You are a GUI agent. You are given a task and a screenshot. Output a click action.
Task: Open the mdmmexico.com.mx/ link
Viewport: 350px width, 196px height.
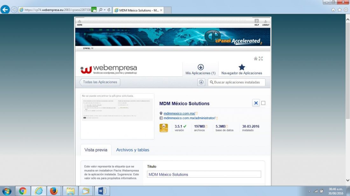[179, 114]
